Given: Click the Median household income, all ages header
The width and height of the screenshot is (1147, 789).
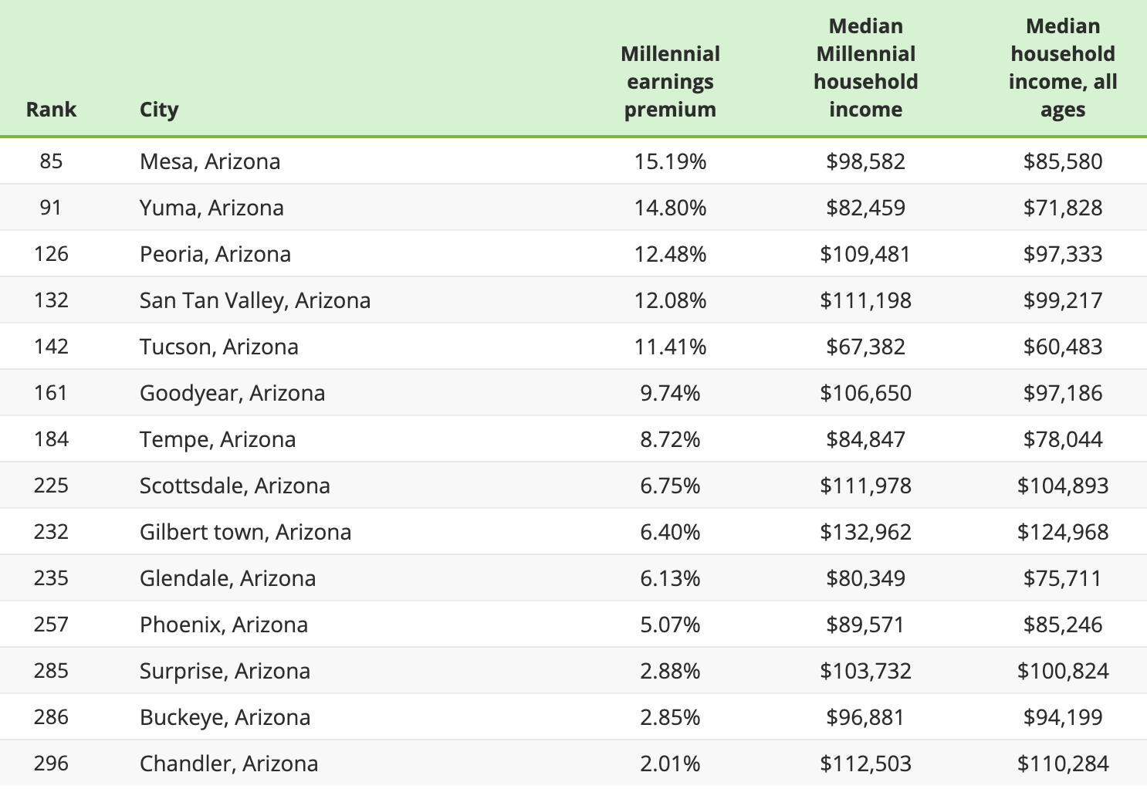Looking at the screenshot, I should coord(1063,68).
